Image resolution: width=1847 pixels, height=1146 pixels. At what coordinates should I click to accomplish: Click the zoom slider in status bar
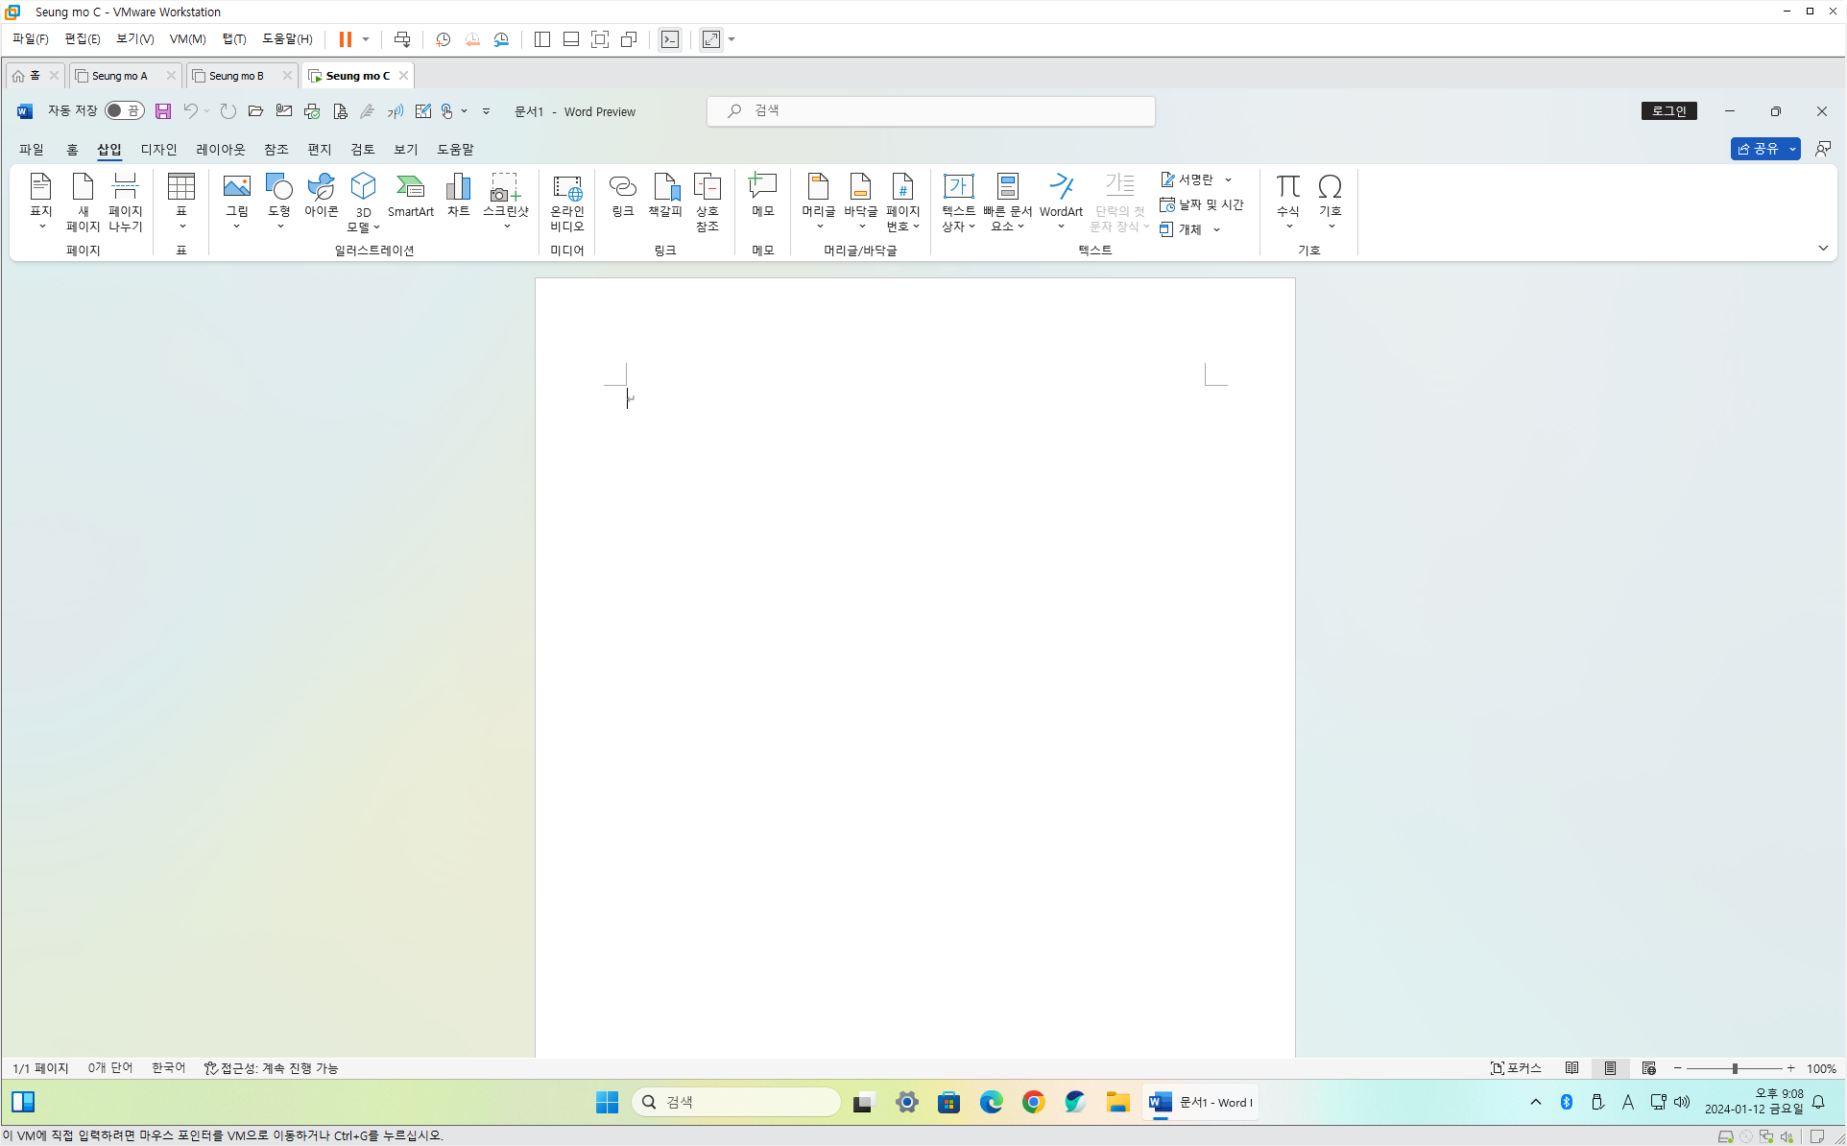pos(1734,1068)
